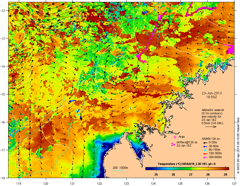Click the latitude axis label -14
This screenshot has height=186, width=240.
coord(3,66)
